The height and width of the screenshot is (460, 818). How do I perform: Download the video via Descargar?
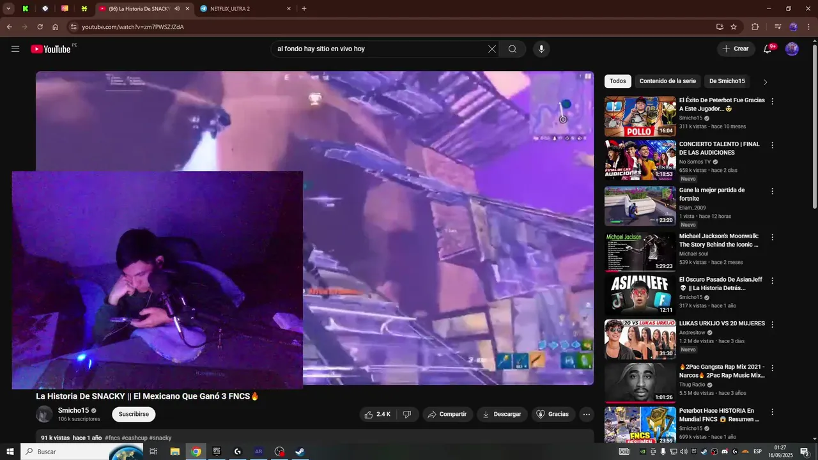tap(502, 414)
